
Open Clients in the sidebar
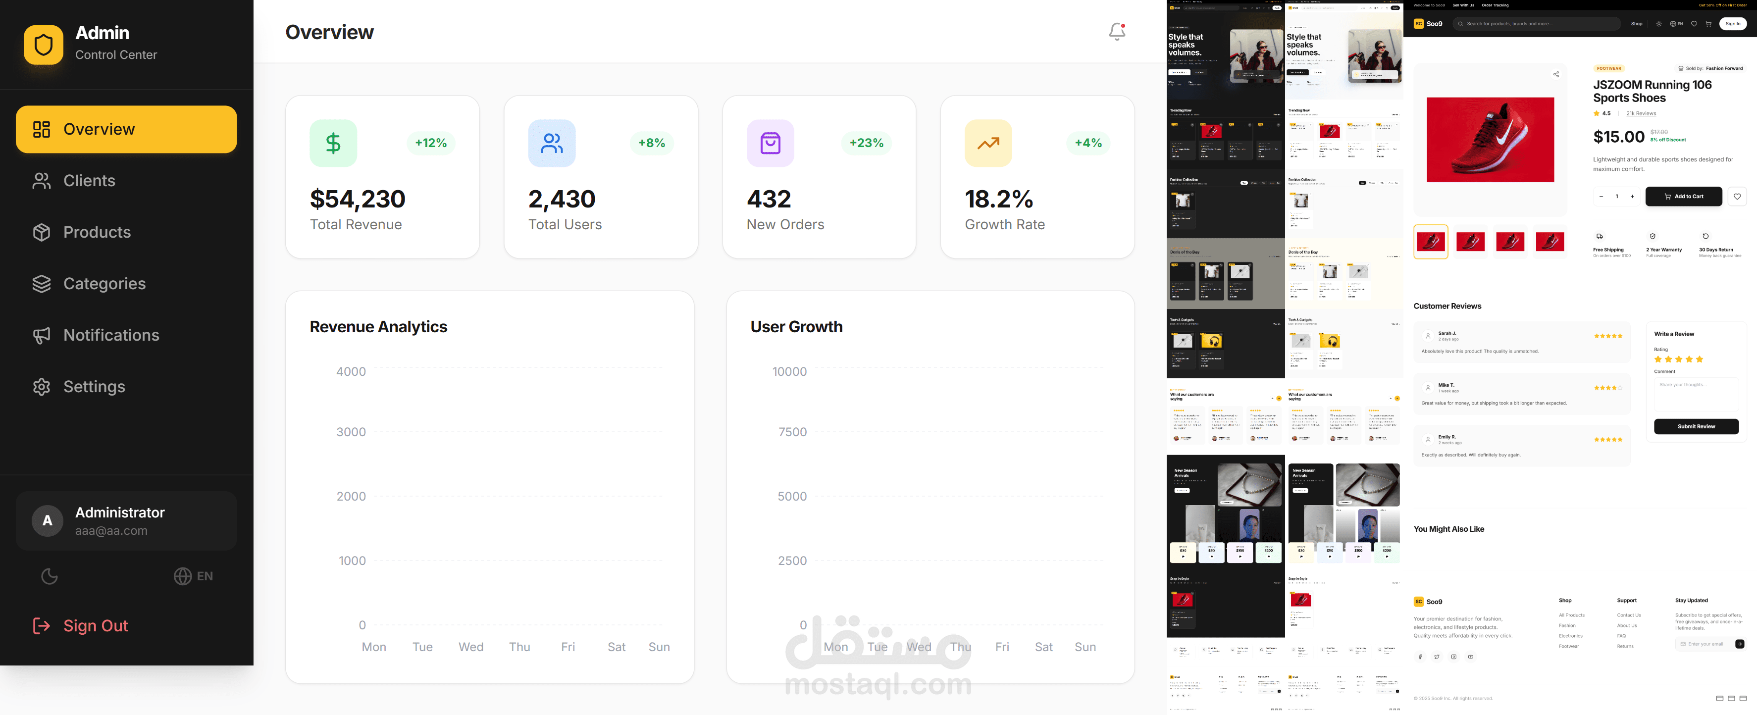[x=89, y=181]
